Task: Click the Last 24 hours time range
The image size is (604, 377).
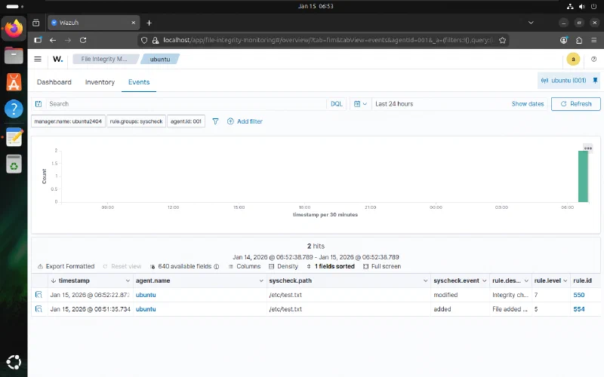Action: 394,104
